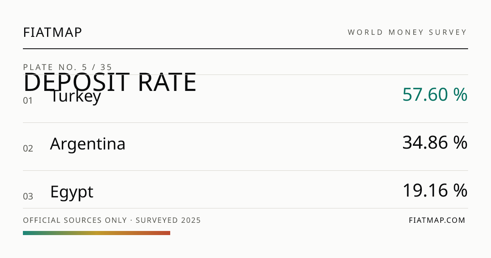Select the World Money Survey header text
The width and height of the screenshot is (491, 258).
click(407, 32)
